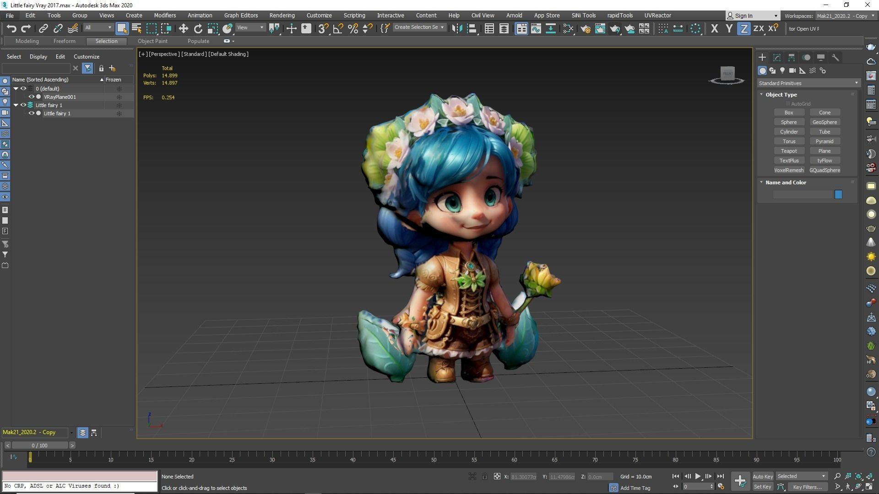Click the scene explorer search field
Image resolution: width=879 pixels, height=494 pixels.
[36, 68]
